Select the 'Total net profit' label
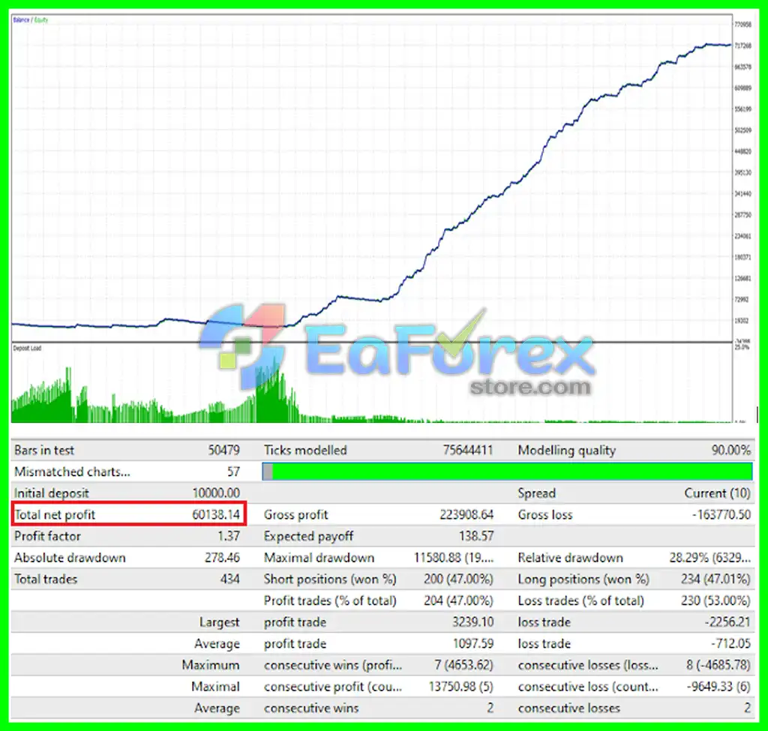The width and height of the screenshot is (768, 731). 55,515
